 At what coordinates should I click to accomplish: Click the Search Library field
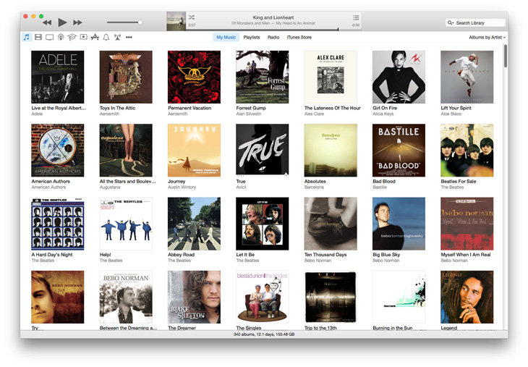[475, 23]
